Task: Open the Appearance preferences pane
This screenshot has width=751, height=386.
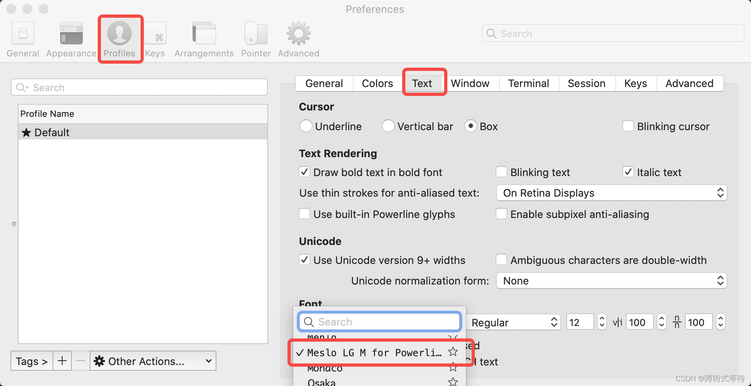Action: pos(71,39)
